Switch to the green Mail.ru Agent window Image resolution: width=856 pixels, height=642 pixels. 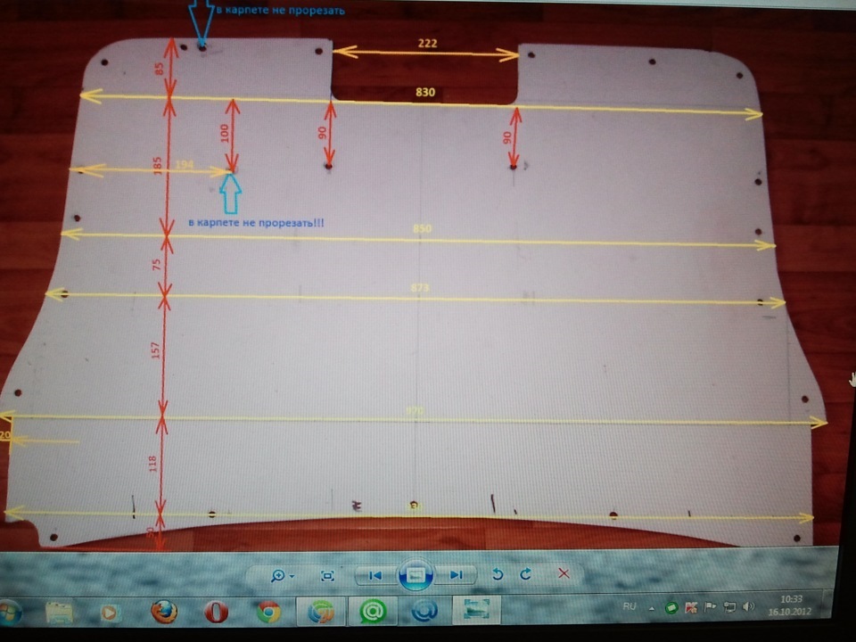373,610
